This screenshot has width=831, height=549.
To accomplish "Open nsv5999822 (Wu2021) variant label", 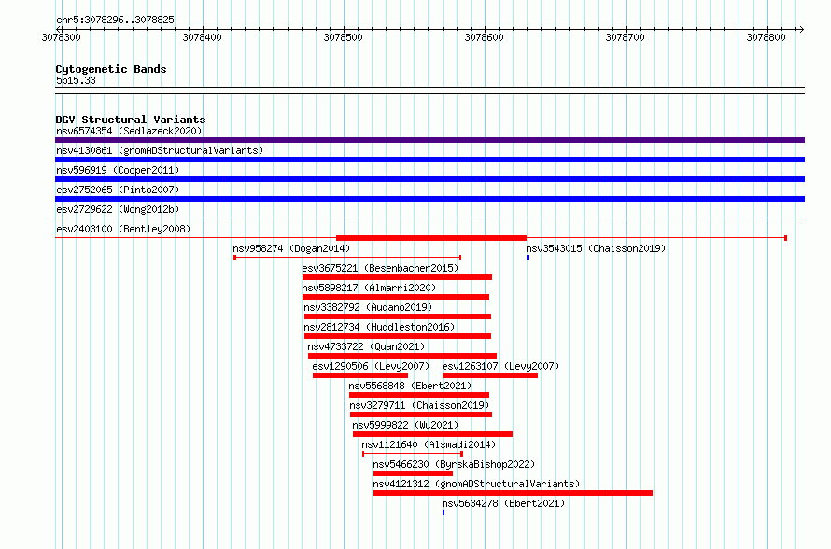I will point(405,425).
